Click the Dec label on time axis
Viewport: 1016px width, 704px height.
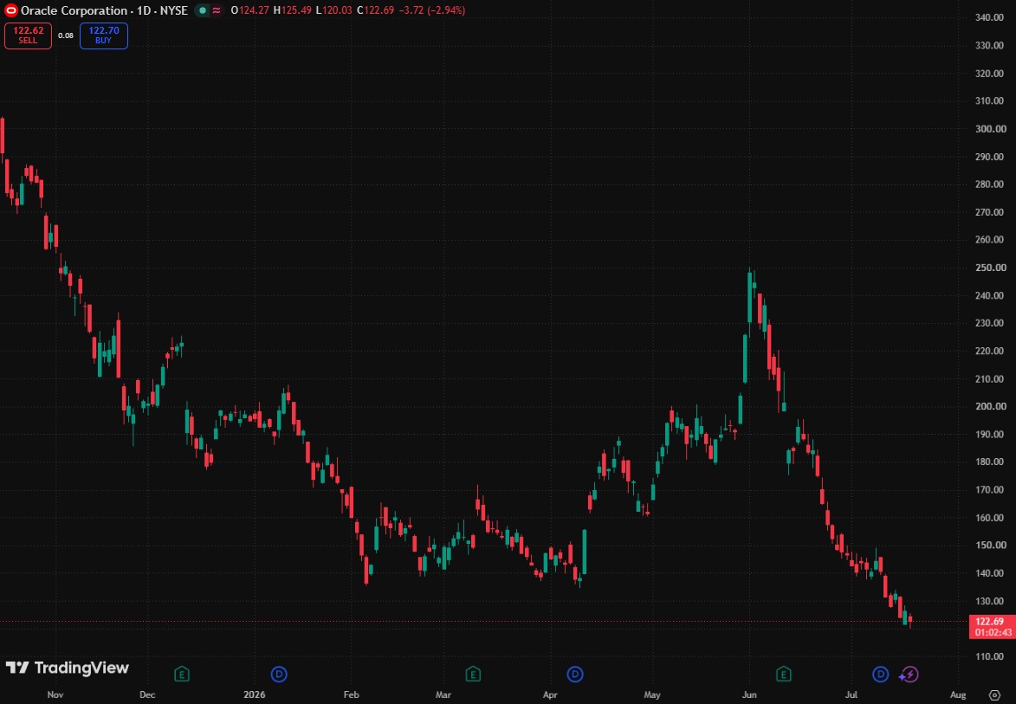tap(147, 695)
